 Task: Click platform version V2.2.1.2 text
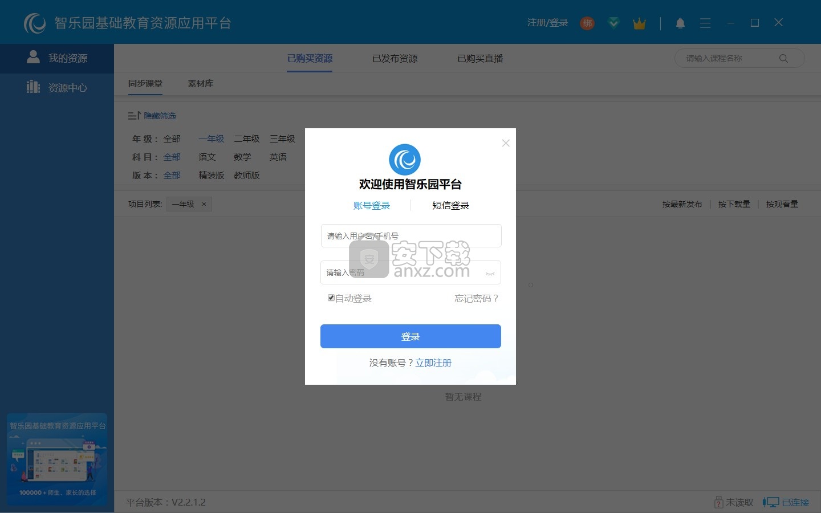coord(166,502)
